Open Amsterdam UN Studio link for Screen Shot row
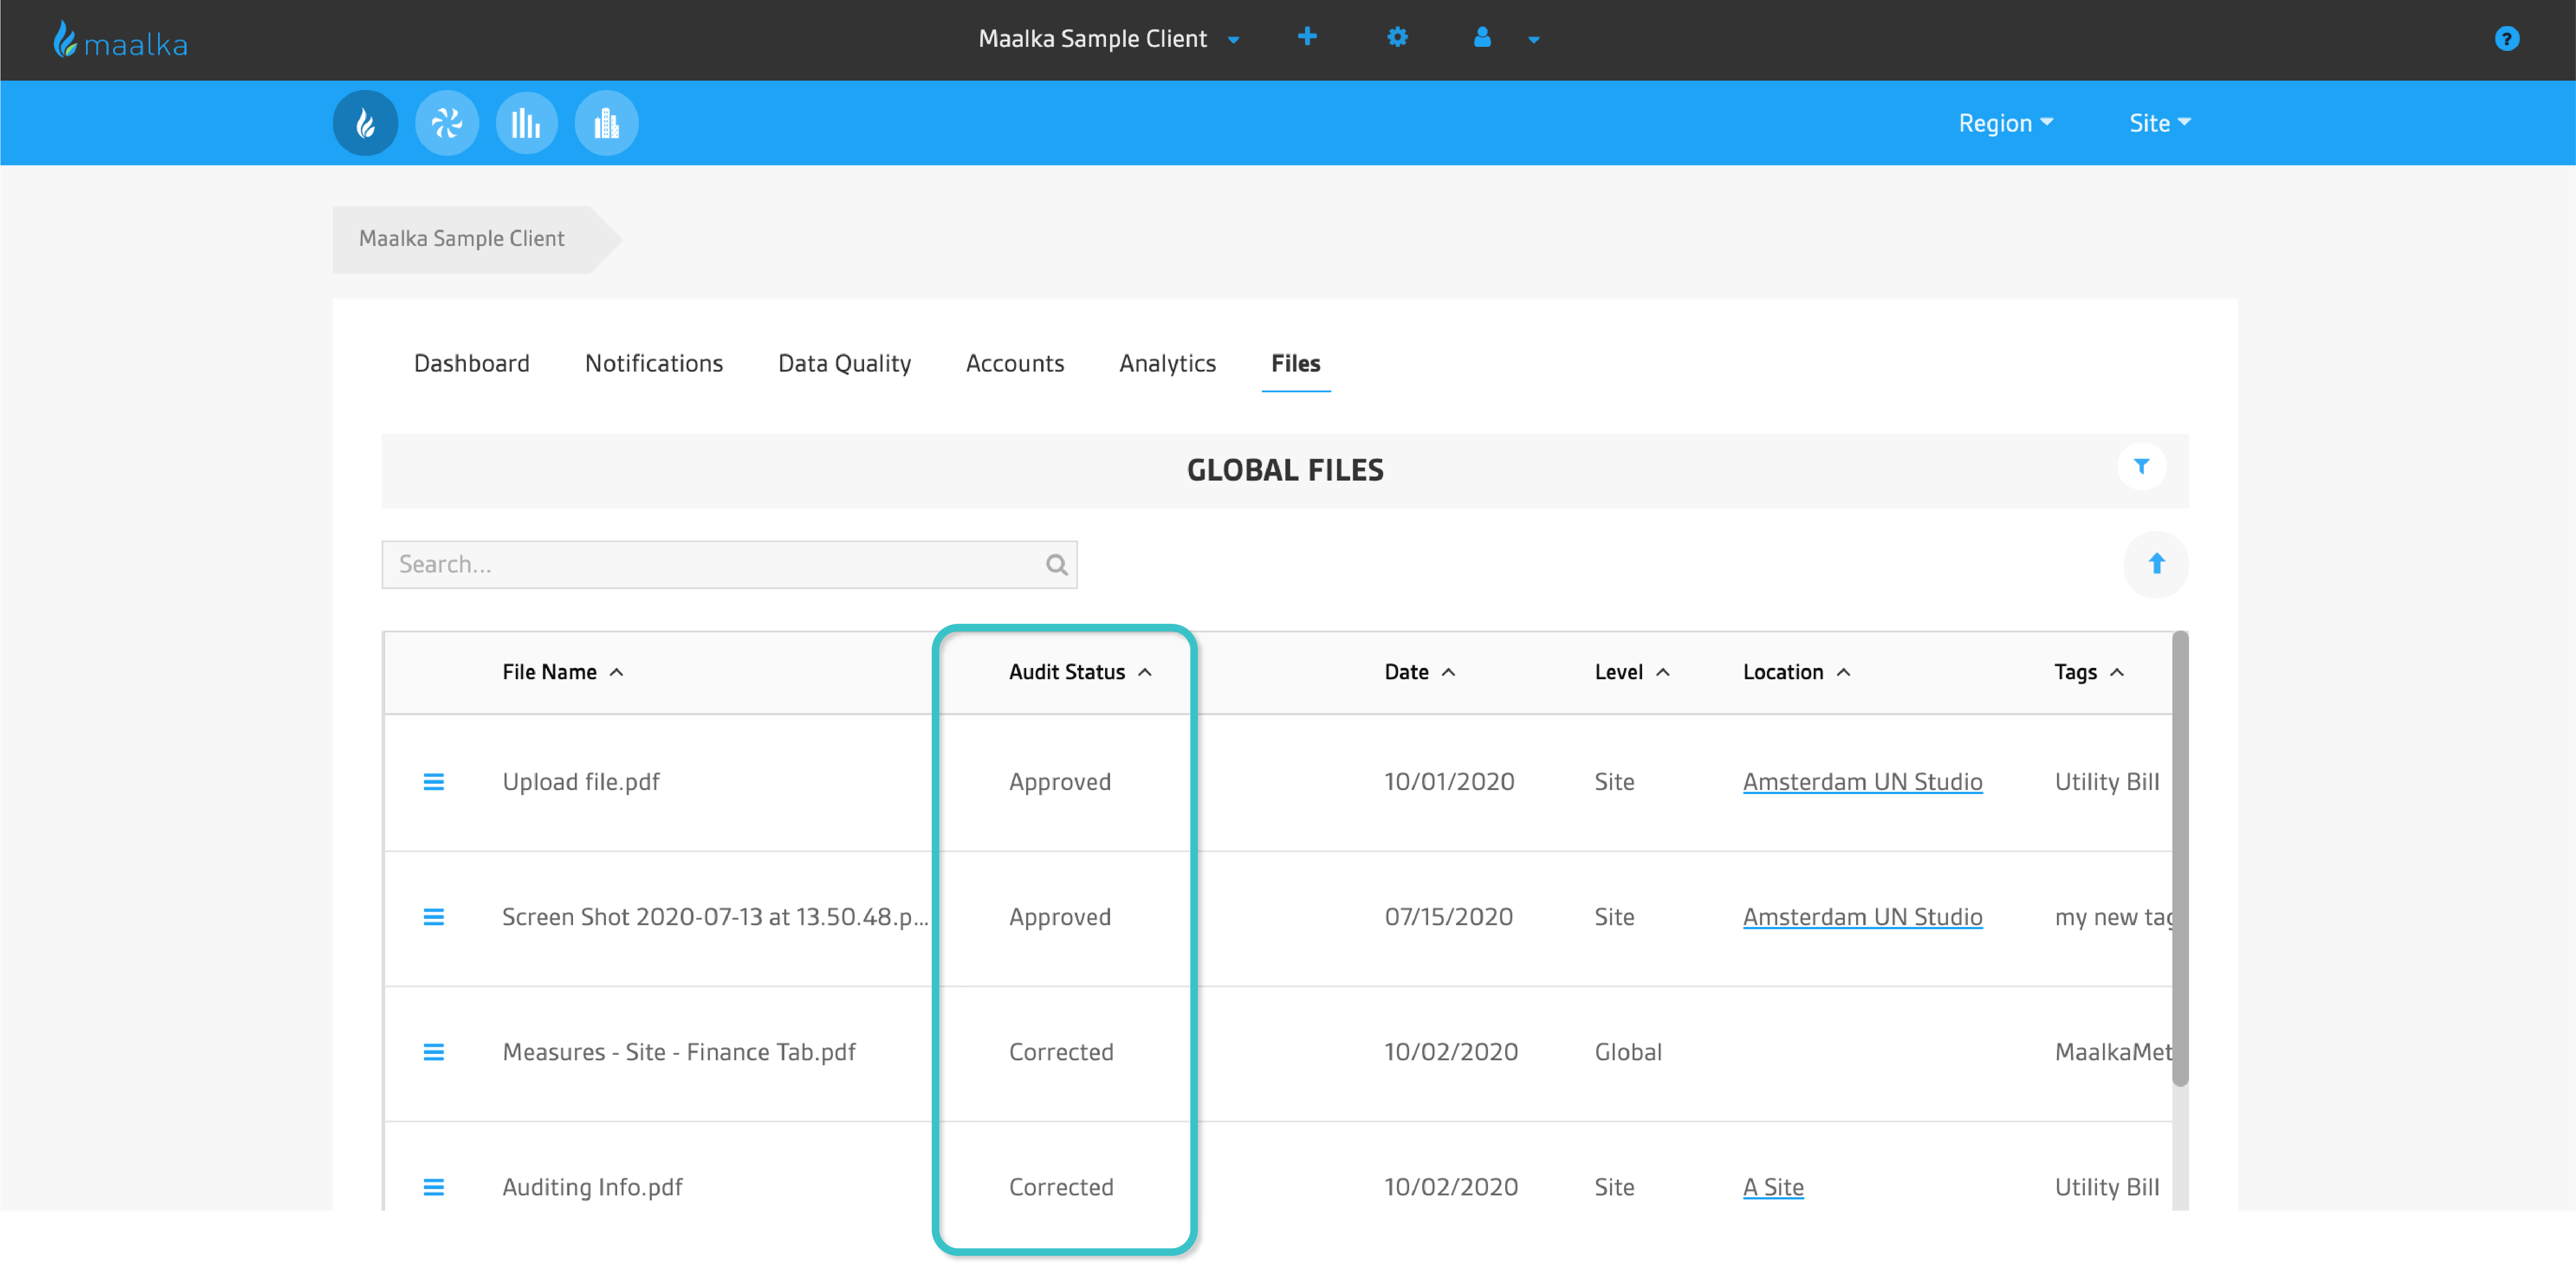 tap(1862, 917)
